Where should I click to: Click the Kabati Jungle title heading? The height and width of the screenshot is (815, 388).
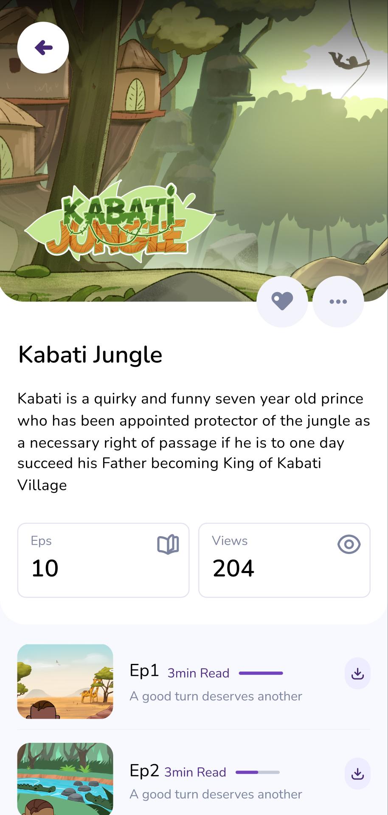[x=90, y=355]
